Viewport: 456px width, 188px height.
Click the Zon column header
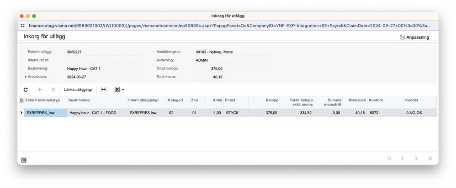197,102
